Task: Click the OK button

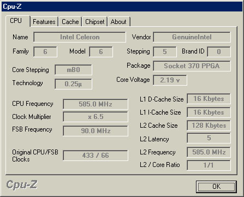Action: [216, 187]
